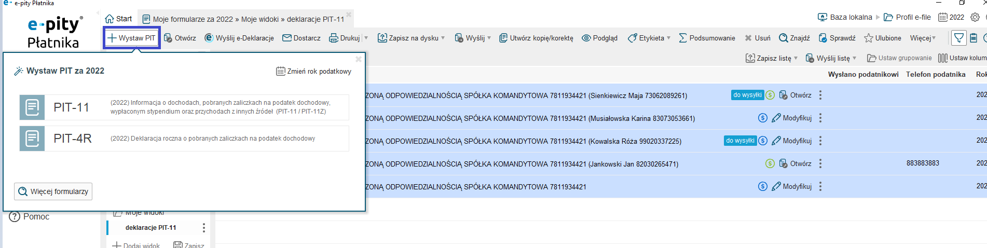Click Zmień rok podatkowy

tap(313, 71)
